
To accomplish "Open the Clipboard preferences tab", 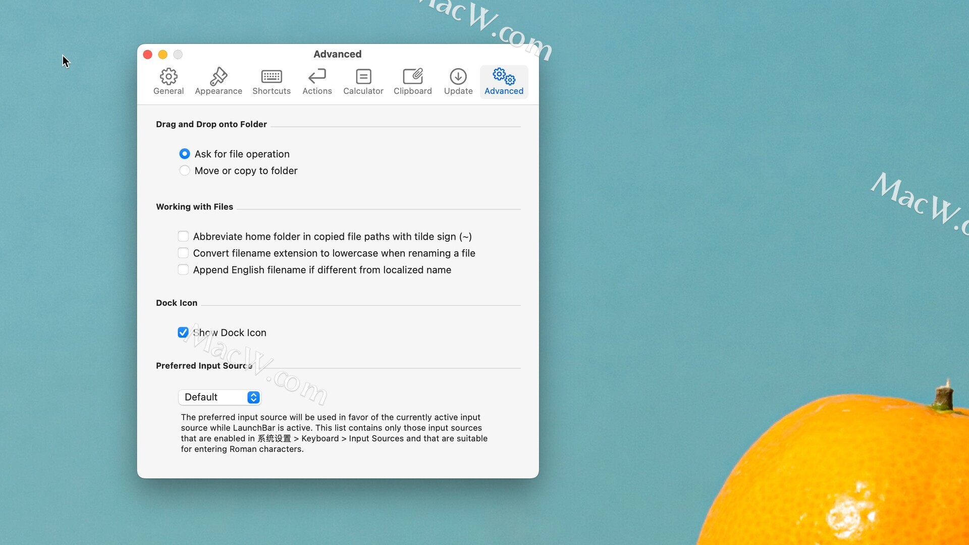I will (413, 82).
